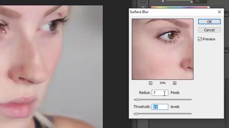Zoom out the blur preview (minus icon)
The width and height of the screenshot is (229, 128).
(151, 83)
